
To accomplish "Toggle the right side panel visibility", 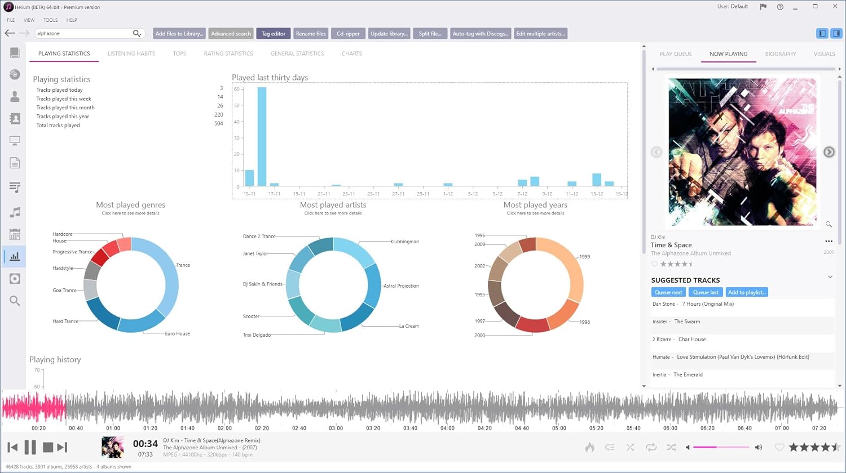I will (836, 34).
